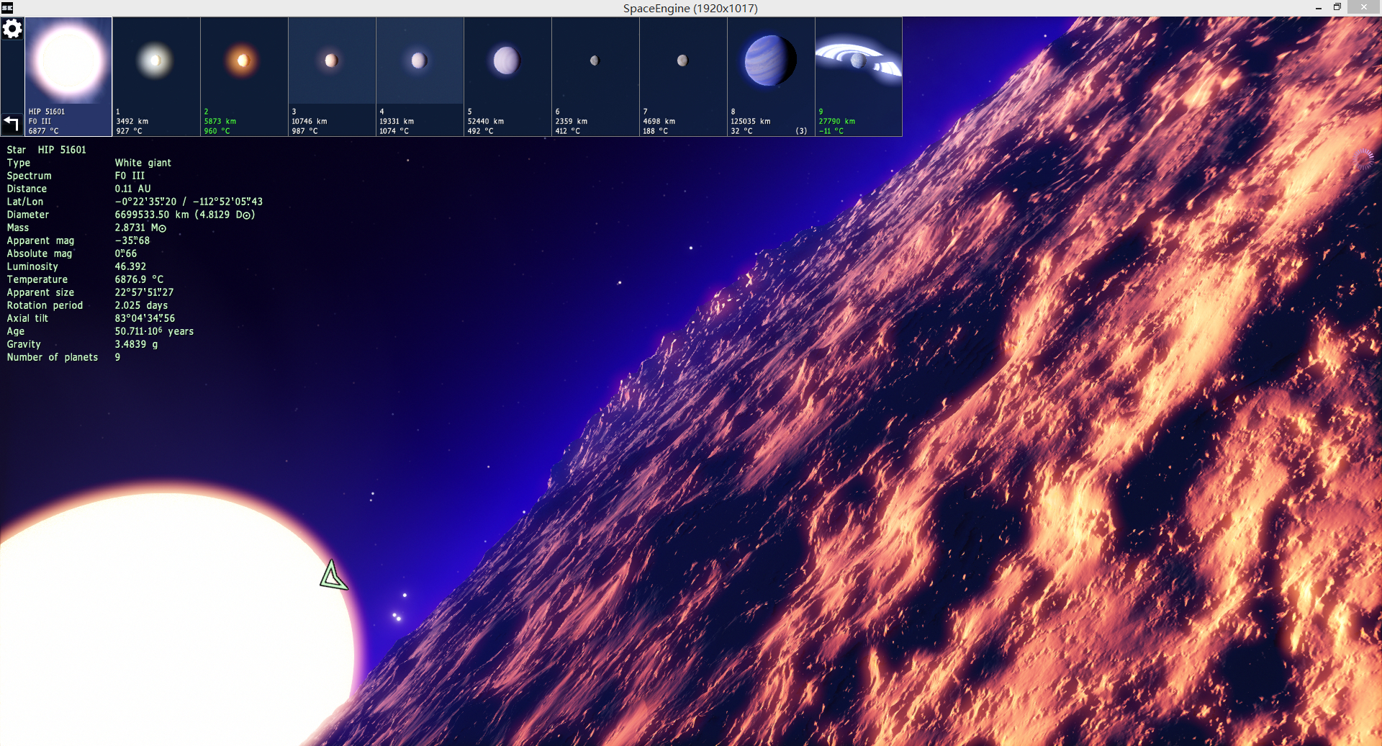The height and width of the screenshot is (746, 1382).
Task: Open the settings gear menu
Action: 12,29
